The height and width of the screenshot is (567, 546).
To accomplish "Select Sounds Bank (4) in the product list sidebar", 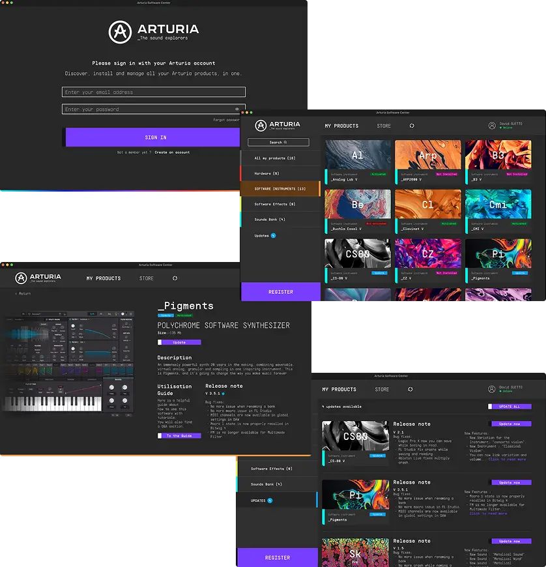I will 280,219.
